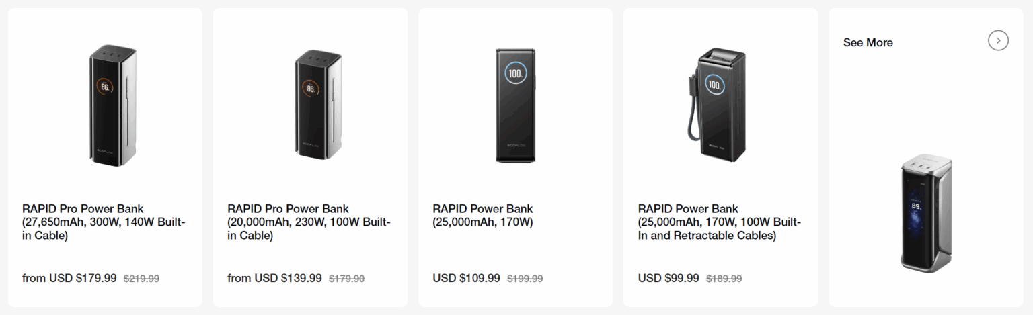The width and height of the screenshot is (1033, 315).
Task: Click the 27,650mAh RAPID Pro Power Bank image
Action: click(x=105, y=105)
